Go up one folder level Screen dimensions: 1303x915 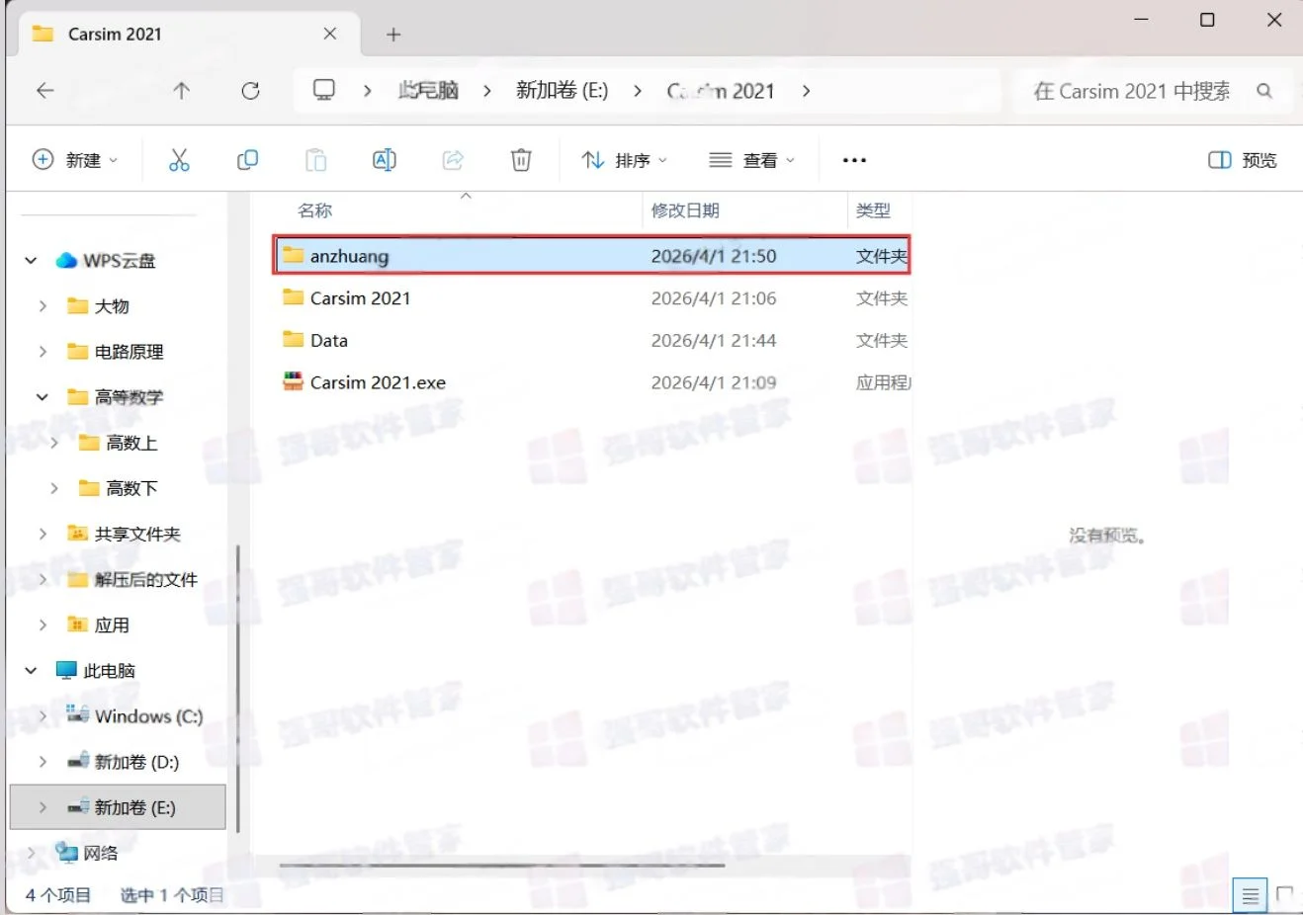tap(181, 91)
